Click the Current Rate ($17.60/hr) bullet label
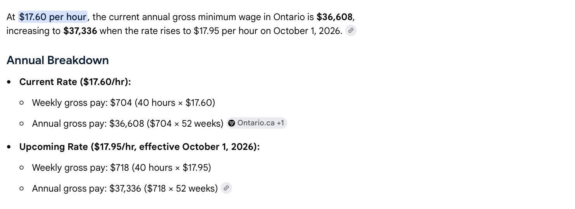This screenshot has width=575, height=209. (75, 82)
